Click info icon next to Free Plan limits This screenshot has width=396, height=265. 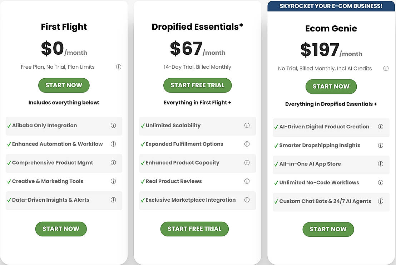point(119,67)
